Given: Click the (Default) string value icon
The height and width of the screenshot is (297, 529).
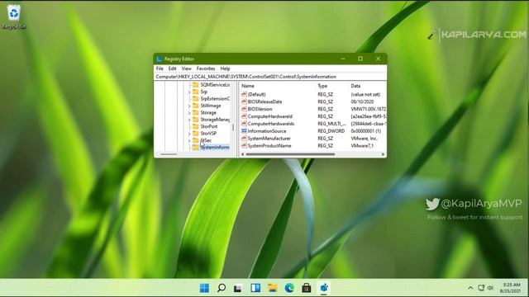Looking at the screenshot, I should click(244, 94).
